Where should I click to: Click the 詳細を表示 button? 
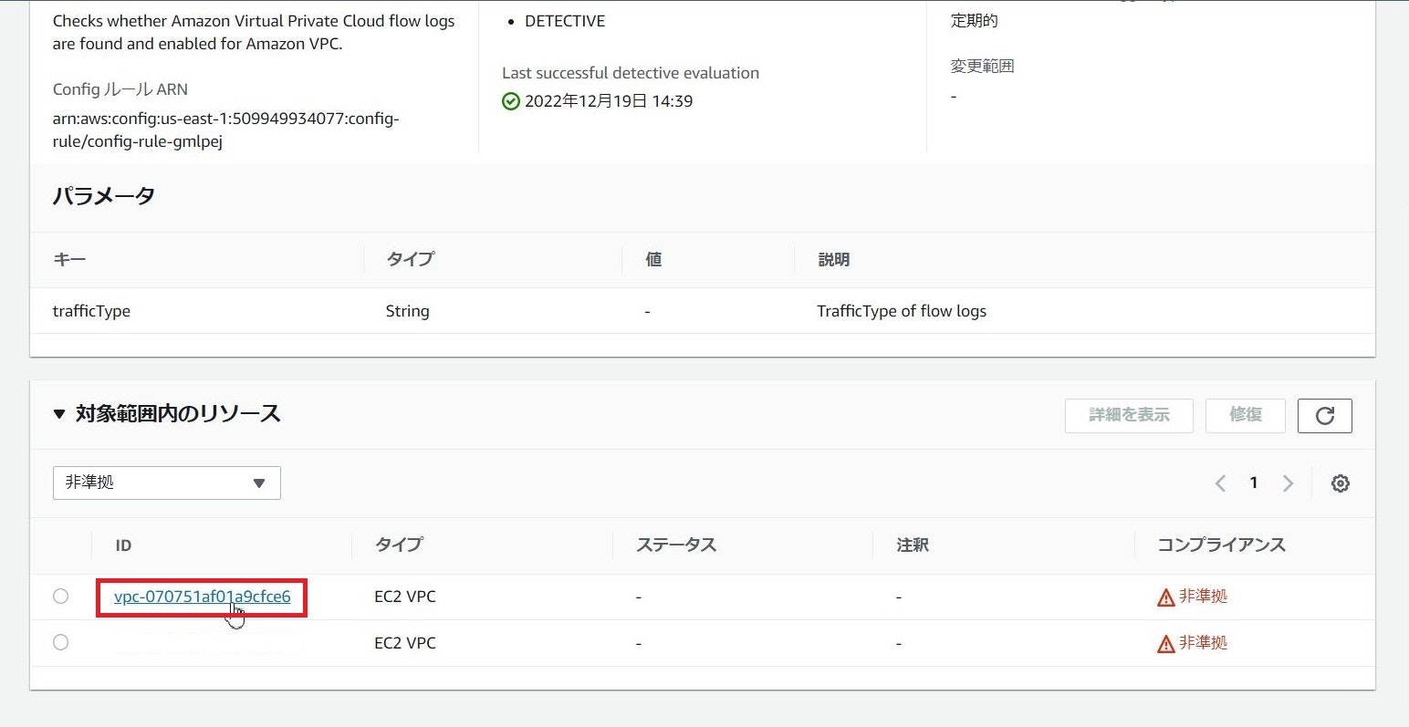[1129, 415]
